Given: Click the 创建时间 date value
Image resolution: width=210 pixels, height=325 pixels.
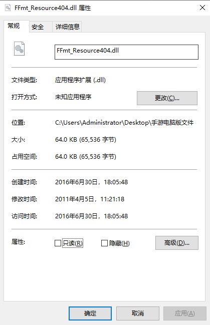Looking at the screenshot, I should point(91,182).
